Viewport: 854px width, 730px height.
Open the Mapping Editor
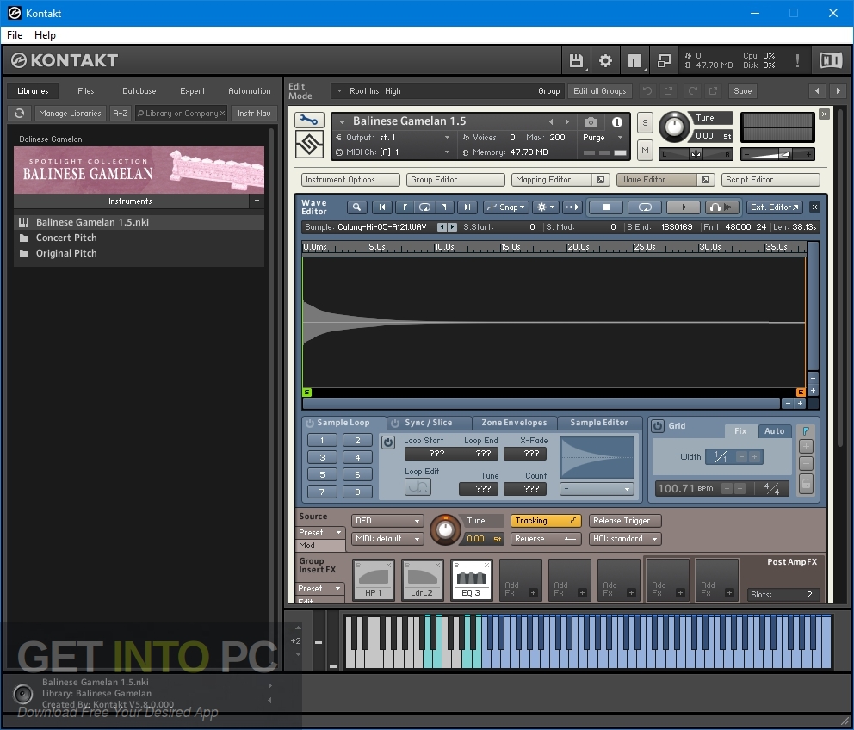point(552,180)
